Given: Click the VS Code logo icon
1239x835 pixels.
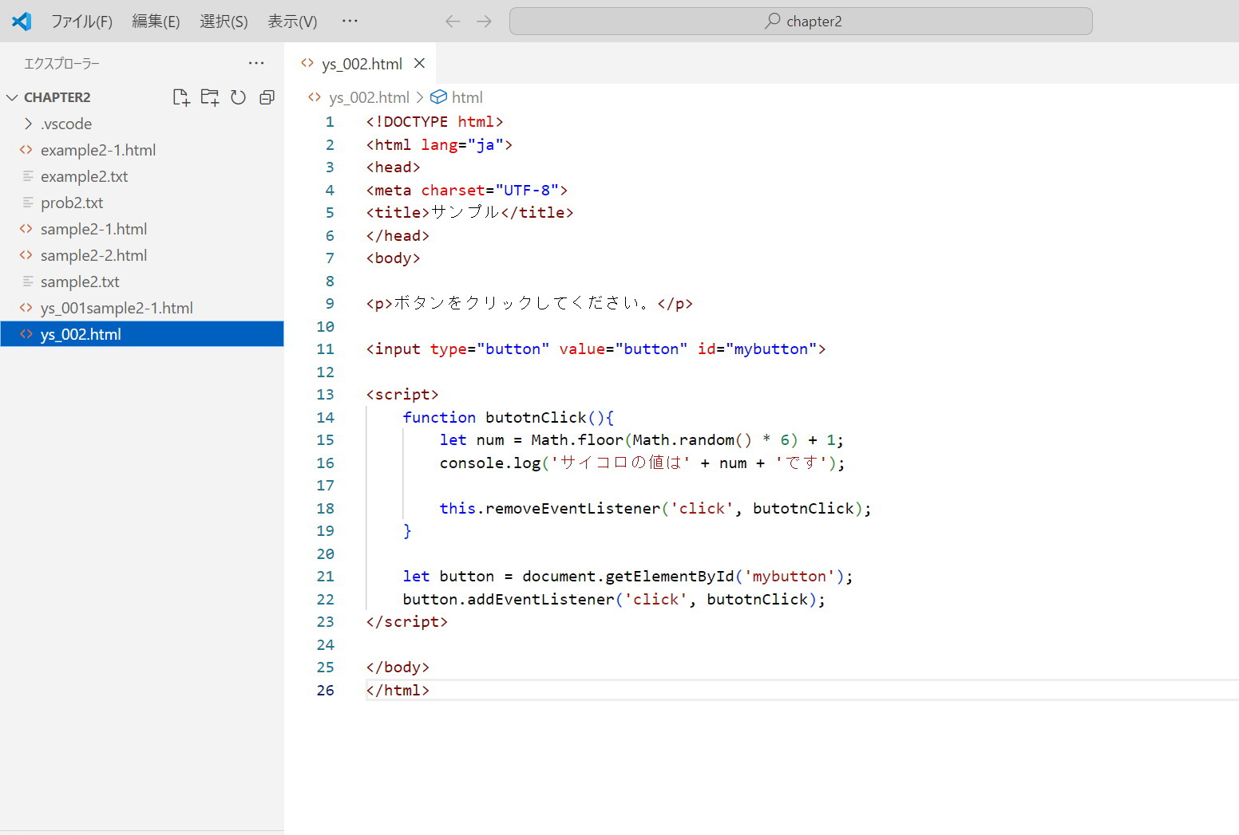Looking at the screenshot, I should (x=22, y=22).
